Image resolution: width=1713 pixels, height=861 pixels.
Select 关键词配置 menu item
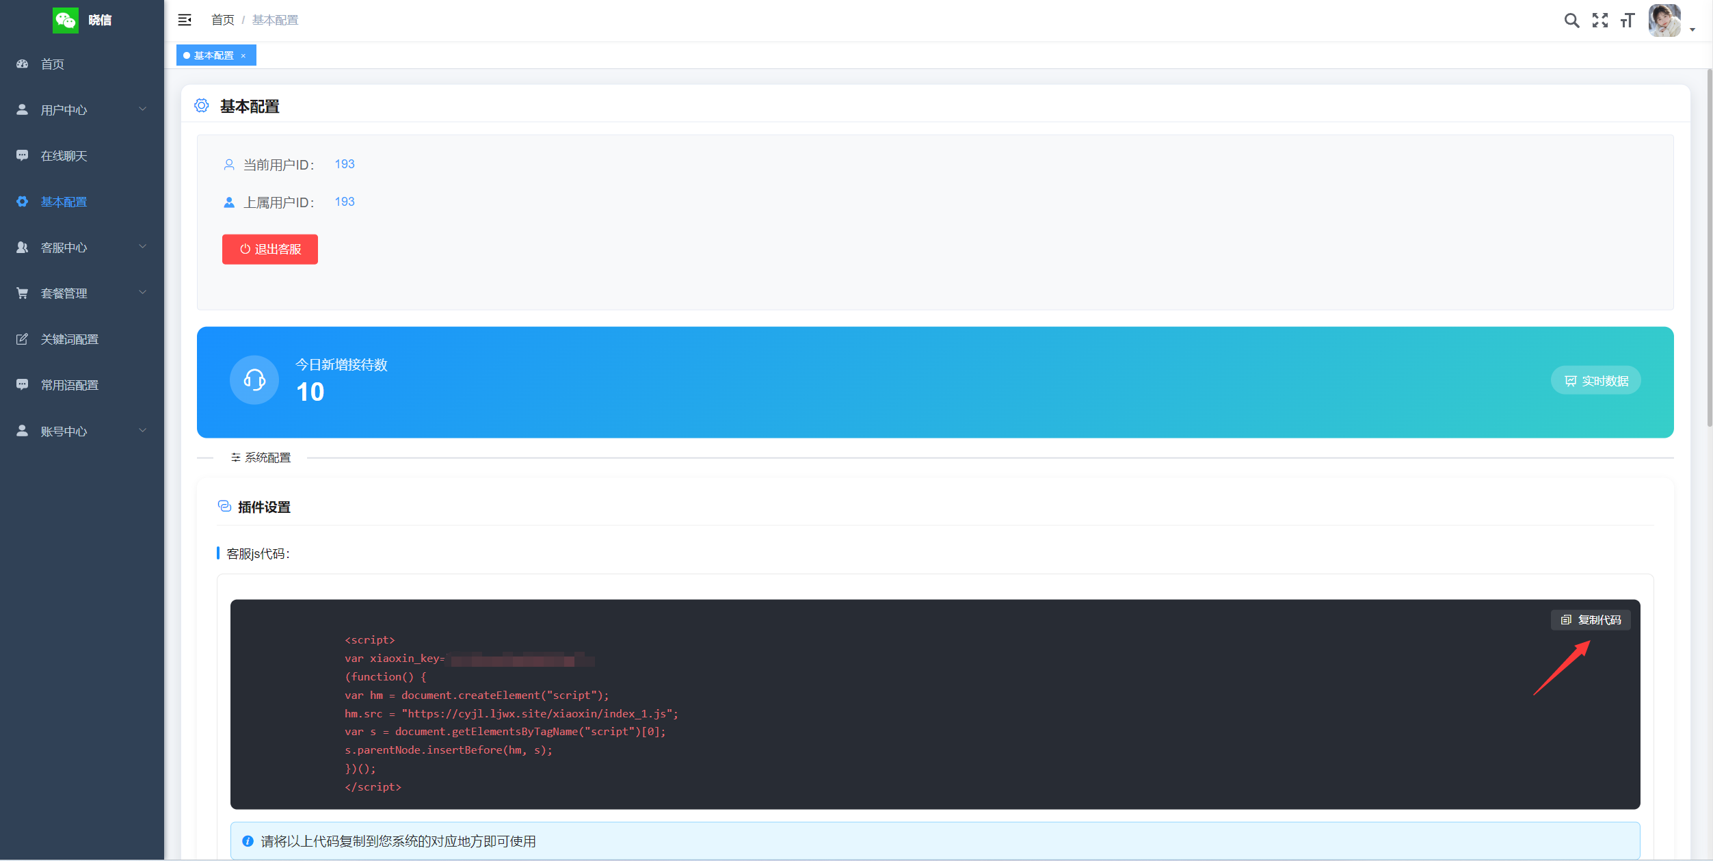point(82,339)
